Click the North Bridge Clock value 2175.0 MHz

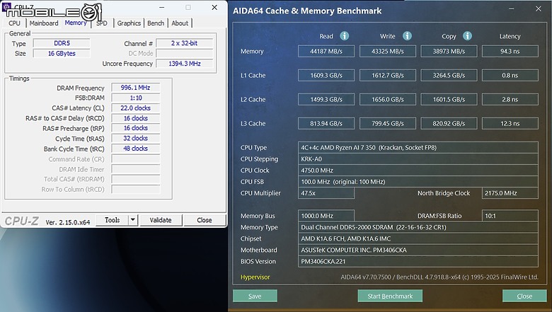[510, 193]
